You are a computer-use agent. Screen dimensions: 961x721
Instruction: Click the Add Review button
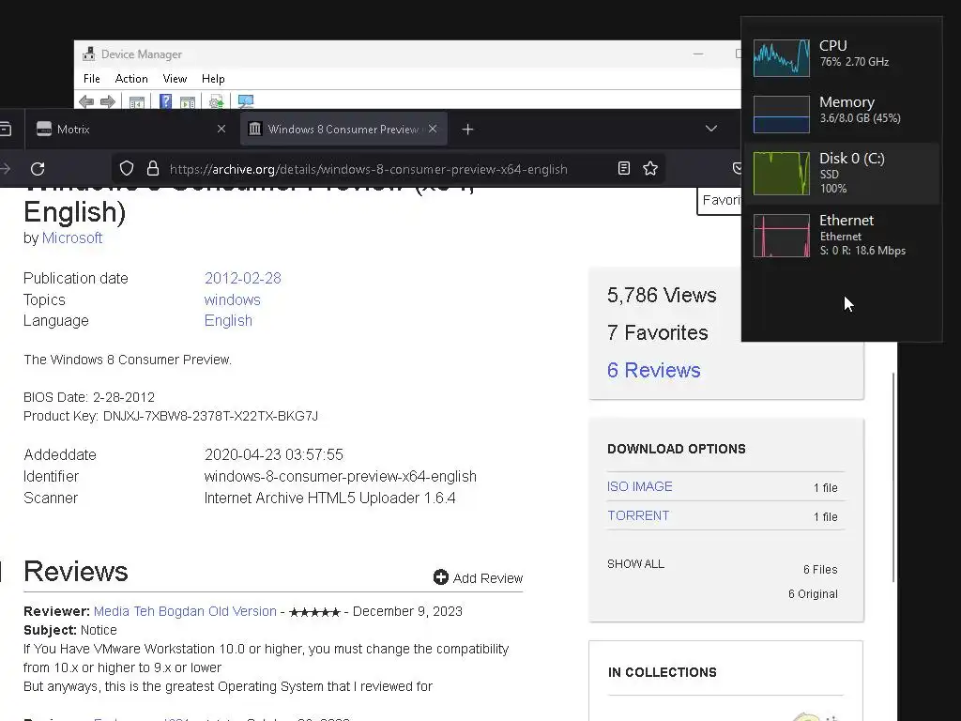[x=478, y=577]
